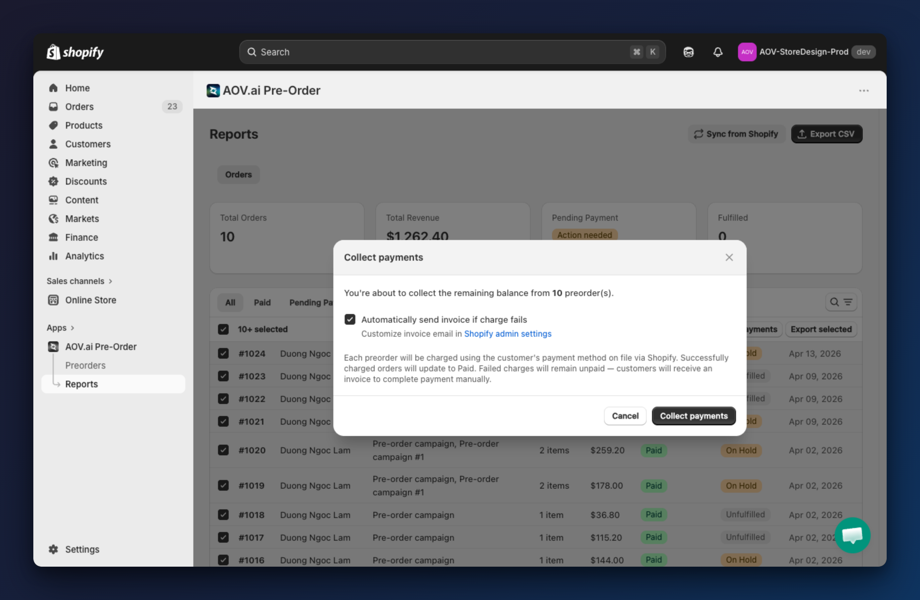Viewport: 920px width, 600px height.
Task: Click the Products tag icon
Action: point(53,125)
